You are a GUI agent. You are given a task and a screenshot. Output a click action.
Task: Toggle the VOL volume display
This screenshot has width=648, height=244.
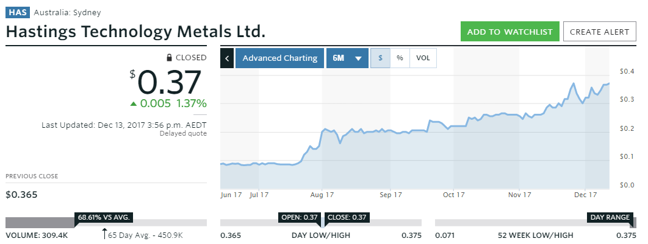423,58
